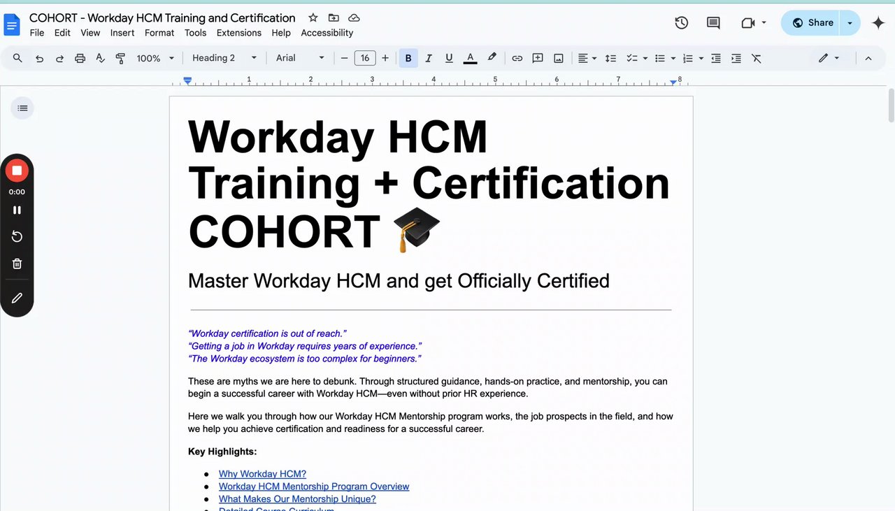The image size is (895, 511).
Task: Restart the recording
Action: 17,236
